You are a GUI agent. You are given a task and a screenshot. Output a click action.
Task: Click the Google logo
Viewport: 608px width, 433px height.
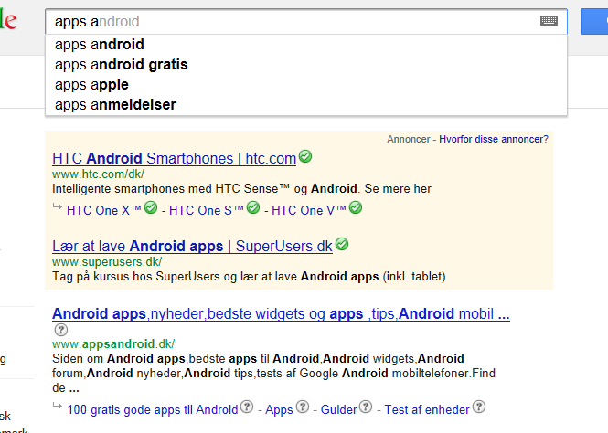coord(8,20)
